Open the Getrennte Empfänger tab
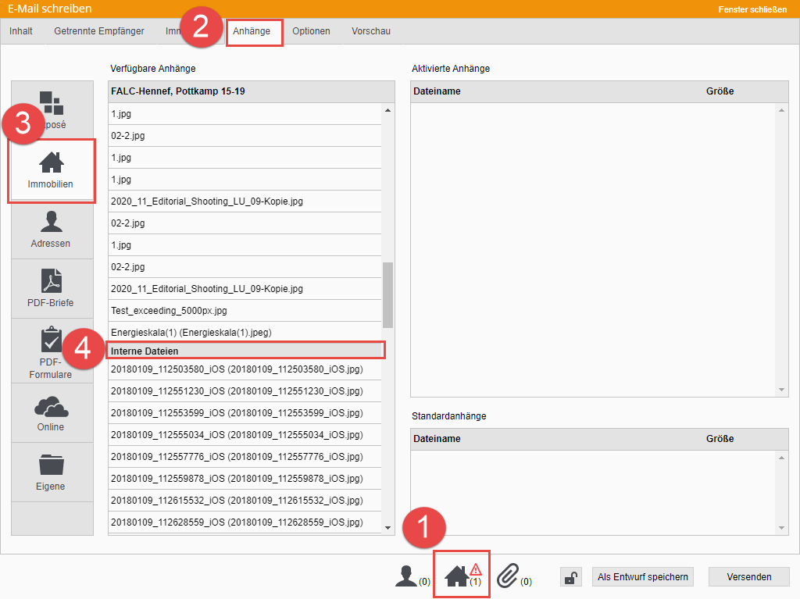 [99, 31]
